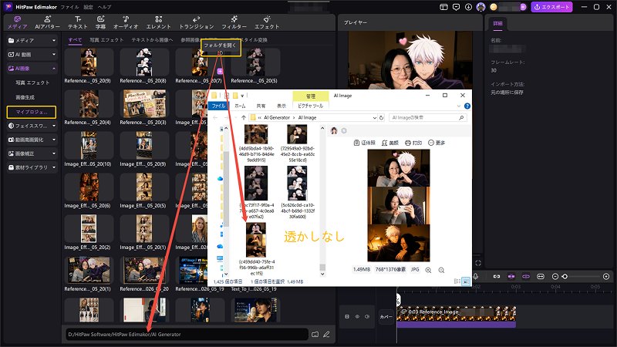This screenshot has width=617, height=347.
Task: Click the AI Imageの検索 search field
Action: coord(428,118)
